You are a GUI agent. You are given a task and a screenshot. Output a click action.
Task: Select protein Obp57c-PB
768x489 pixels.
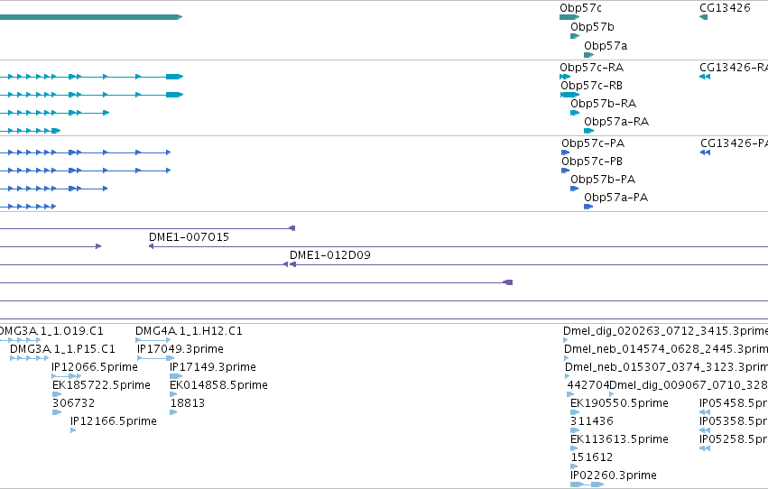coord(592,161)
